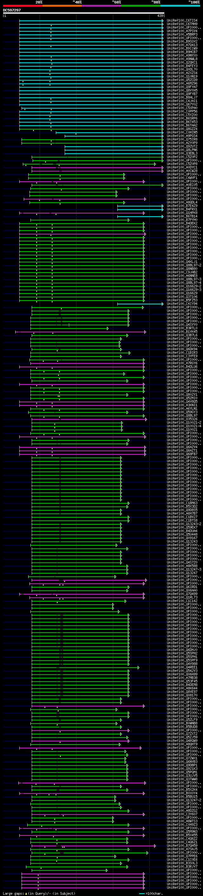Click the white query sequence bar
Screen dimensions: 203x896
[x=84, y=13]
